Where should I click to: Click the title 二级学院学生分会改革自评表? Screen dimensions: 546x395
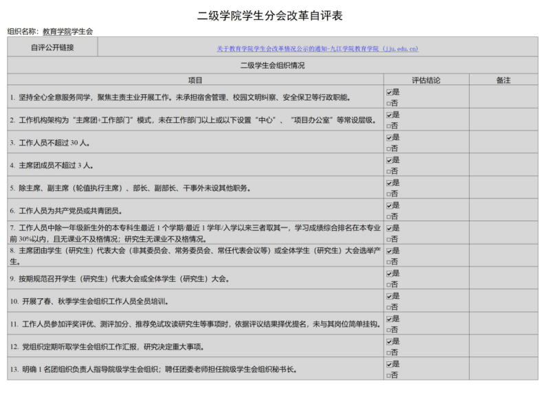tap(270, 16)
